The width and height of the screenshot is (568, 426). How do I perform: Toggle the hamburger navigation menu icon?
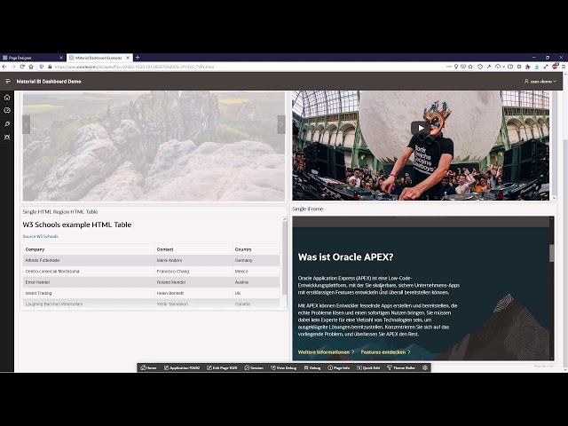pyautogui.click(x=8, y=81)
